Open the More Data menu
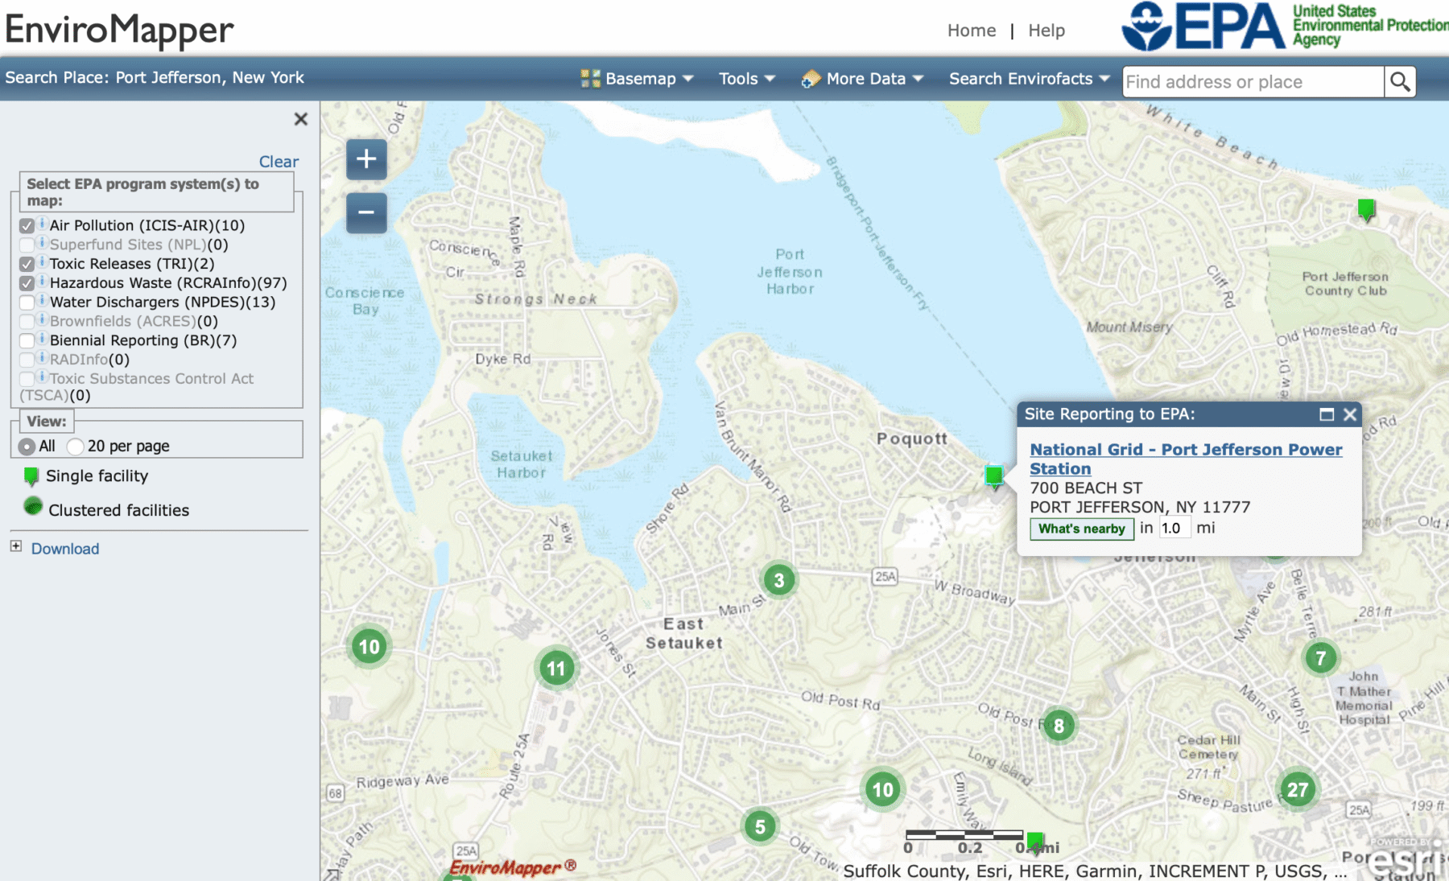1449x881 pixels. tap(863, 79)
